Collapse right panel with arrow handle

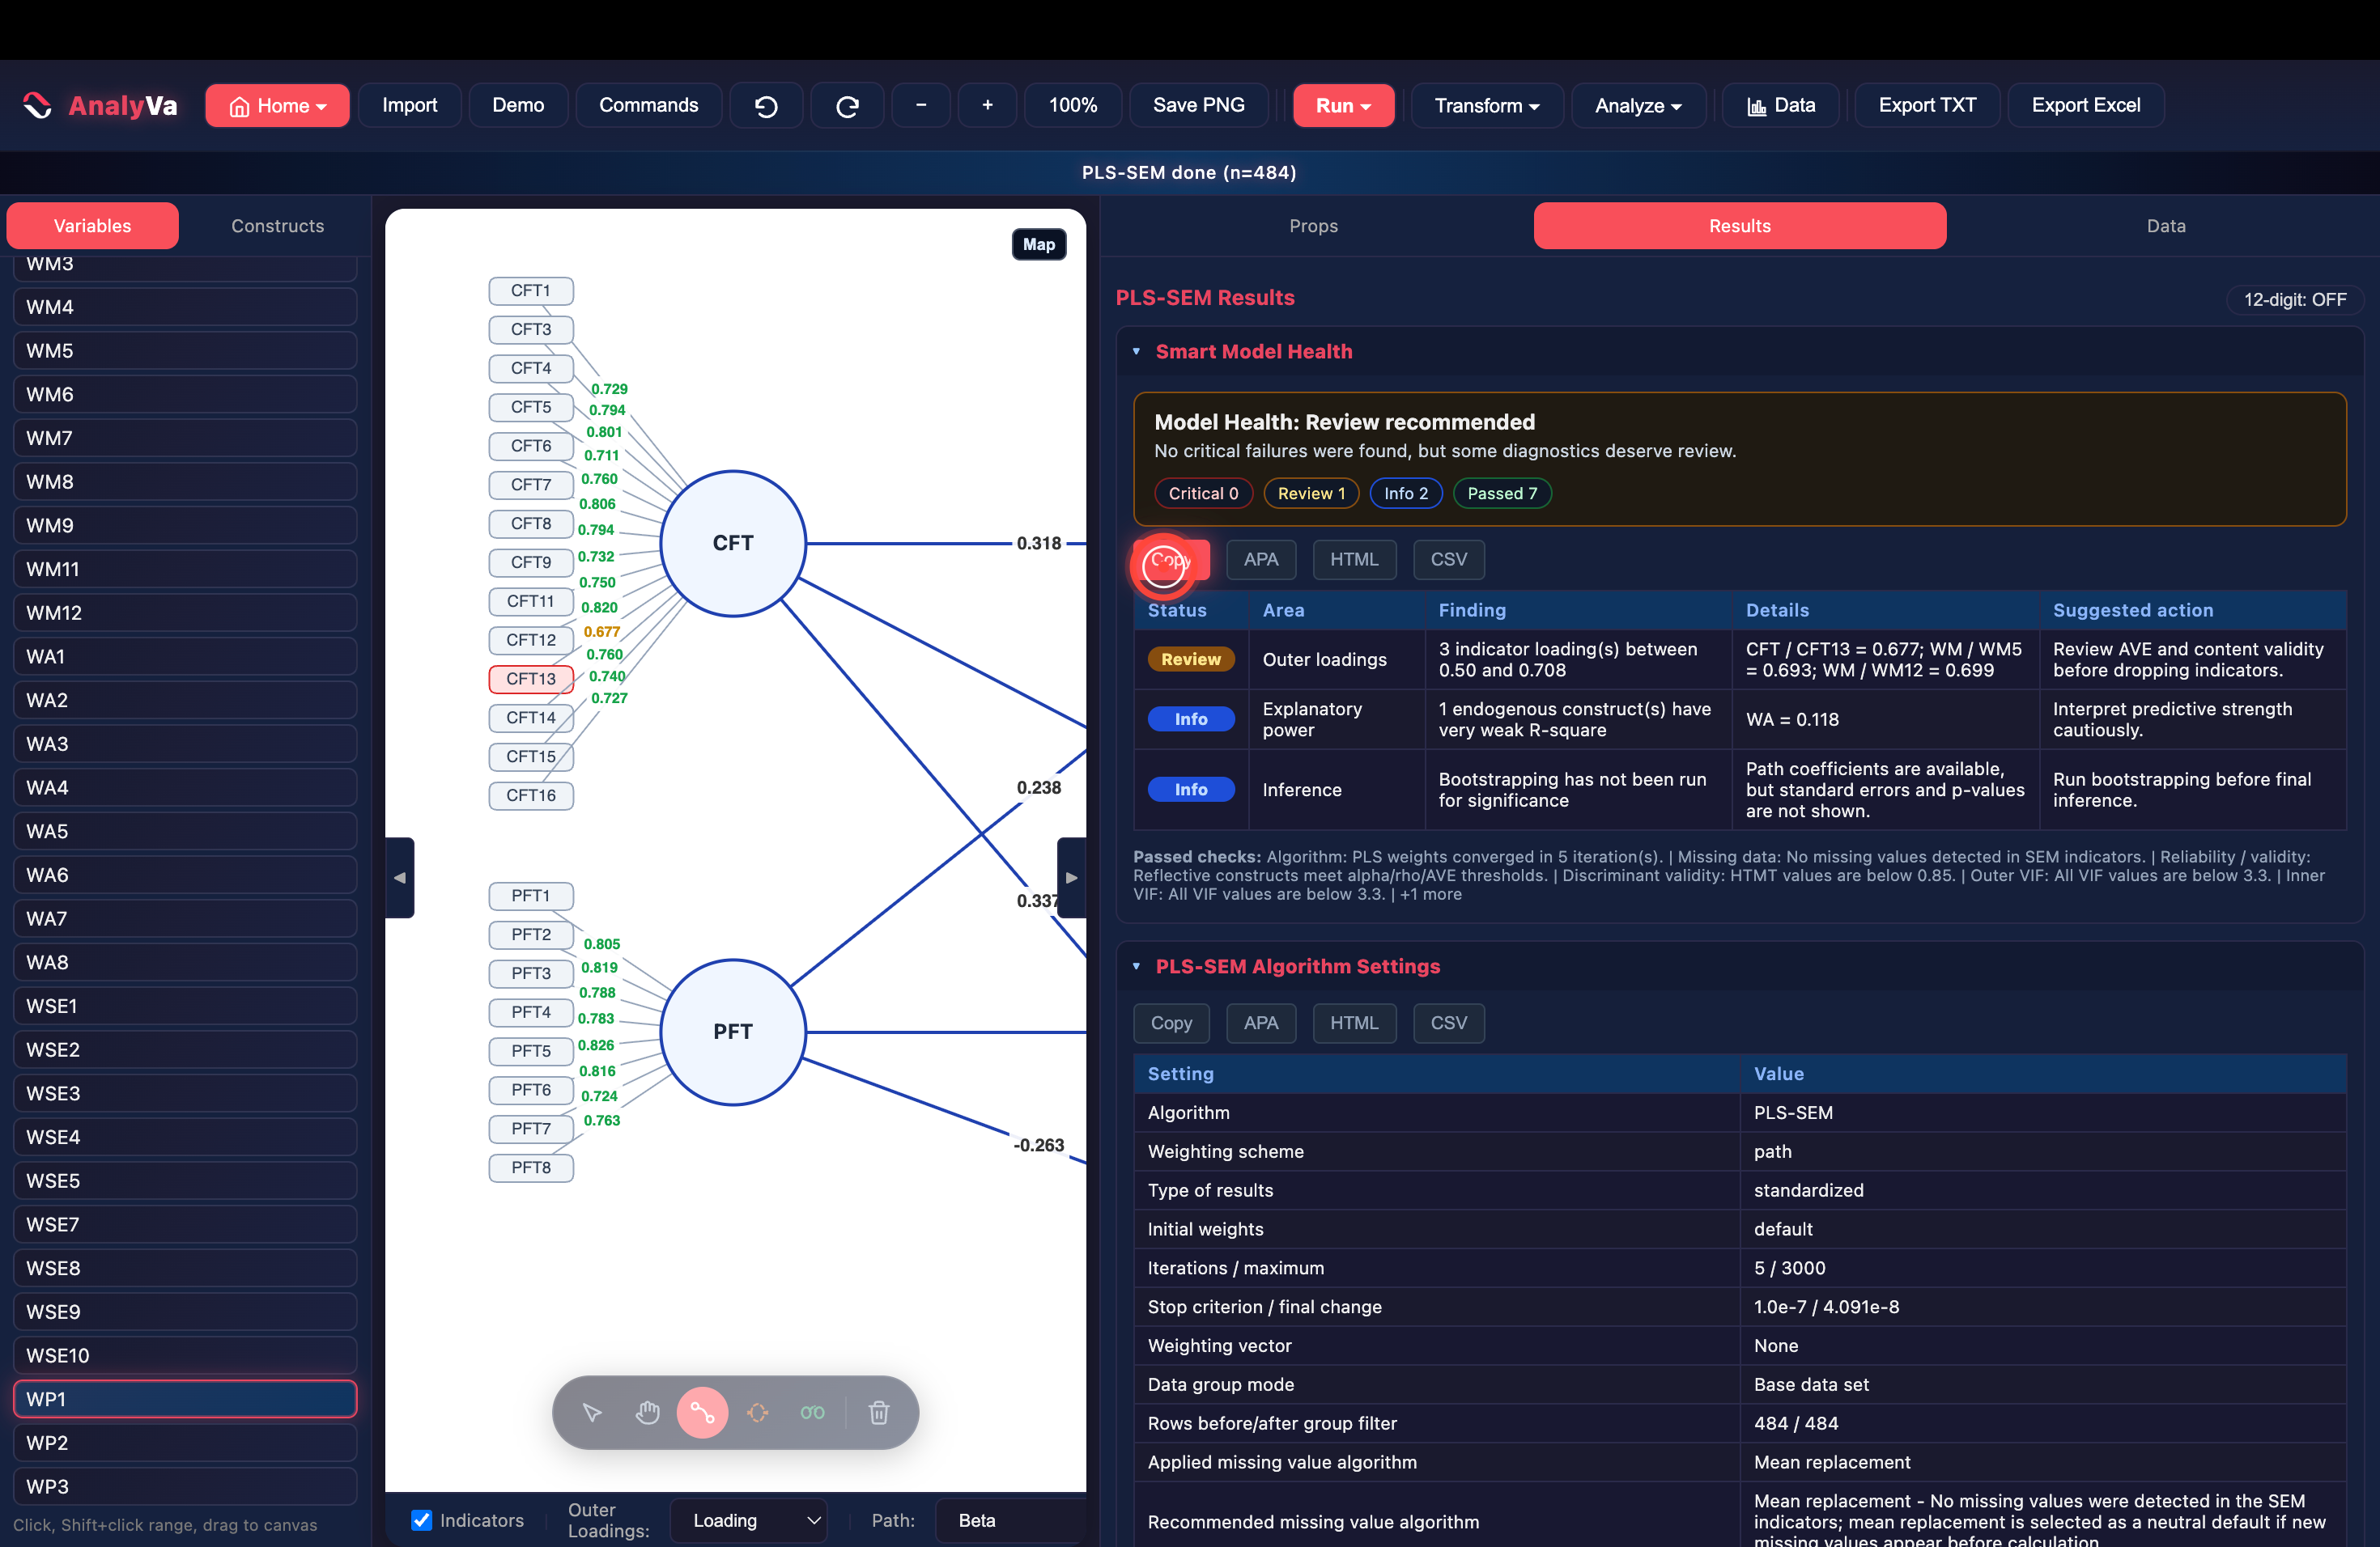(x=1071, y=877)
